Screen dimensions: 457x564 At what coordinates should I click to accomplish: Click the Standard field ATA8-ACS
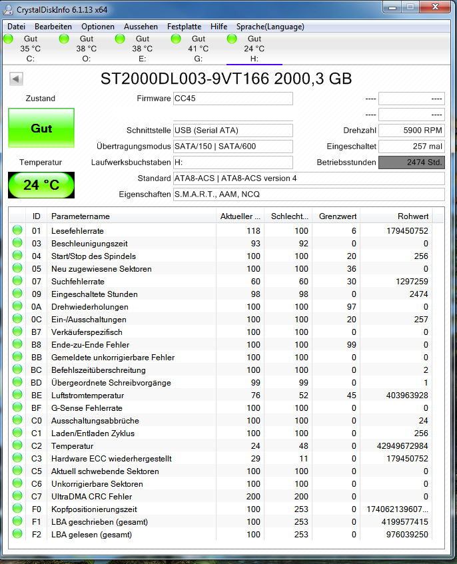click(308, 178)
